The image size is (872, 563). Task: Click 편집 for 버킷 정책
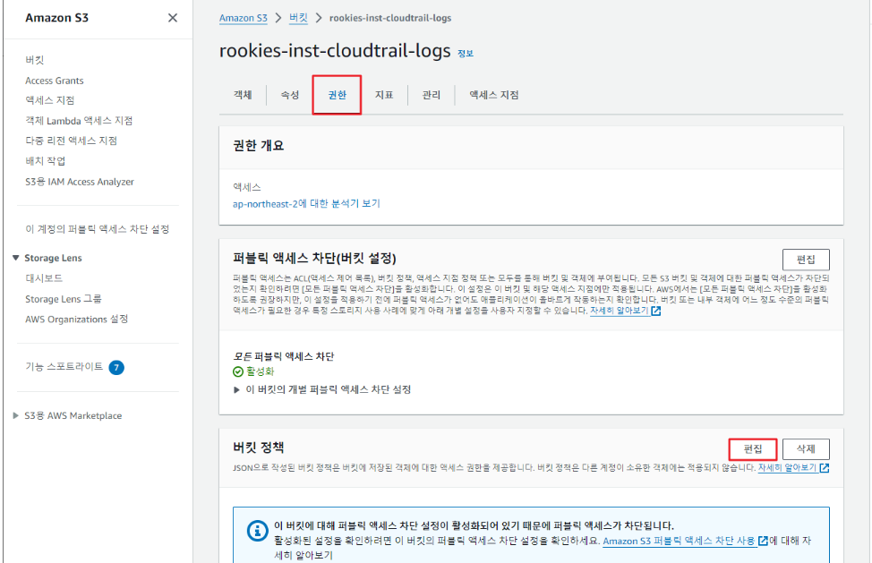pyautogui.click(x=753, y=449)
